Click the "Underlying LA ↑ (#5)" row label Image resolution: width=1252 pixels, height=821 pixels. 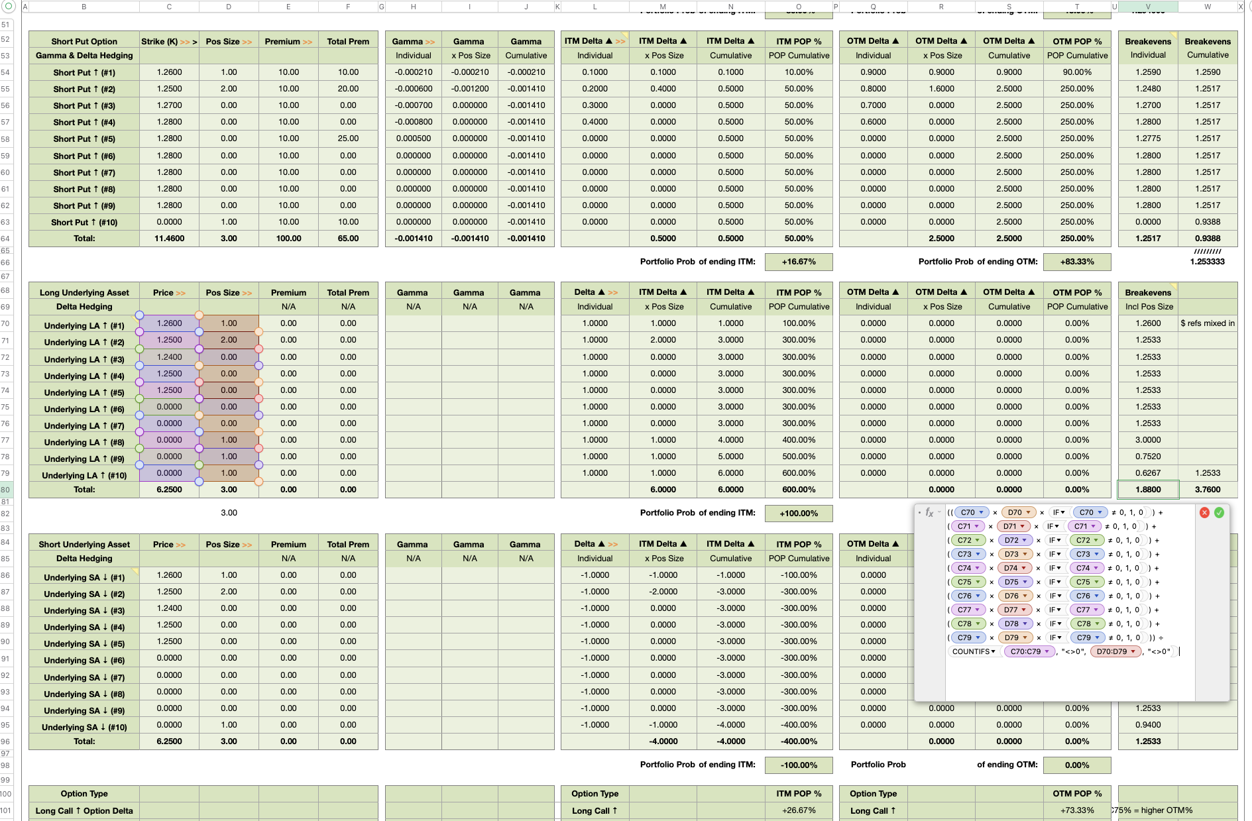click(84, 392)
